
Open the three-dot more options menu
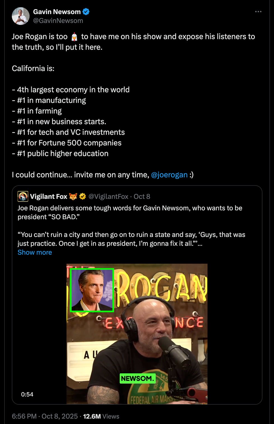(x=258, y=12)
